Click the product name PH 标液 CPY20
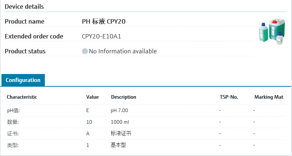292x156 pixels. (x=104, y=22)
